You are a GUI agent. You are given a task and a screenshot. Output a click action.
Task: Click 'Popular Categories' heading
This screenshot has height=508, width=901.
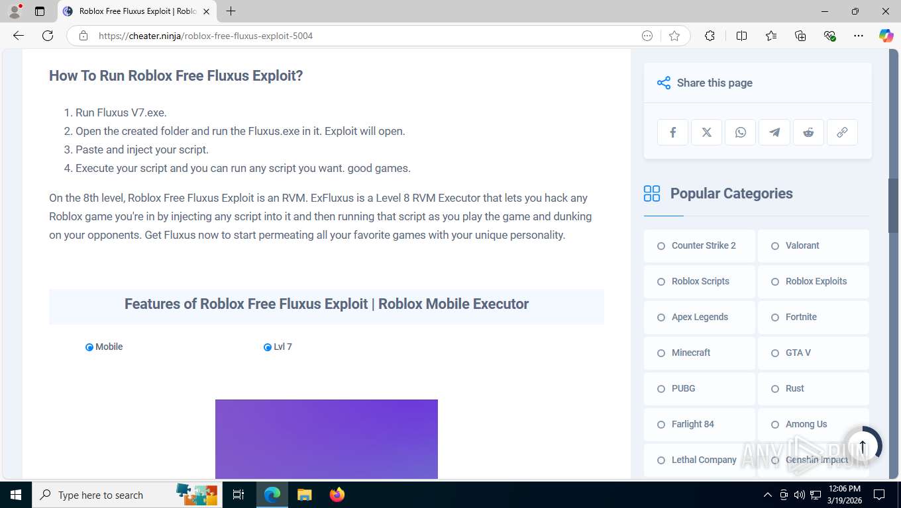[x=731, y=193]
